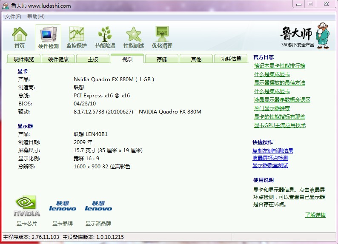
Task: Open link 显卡GPU主流应用技术
Action: point(280,125)
